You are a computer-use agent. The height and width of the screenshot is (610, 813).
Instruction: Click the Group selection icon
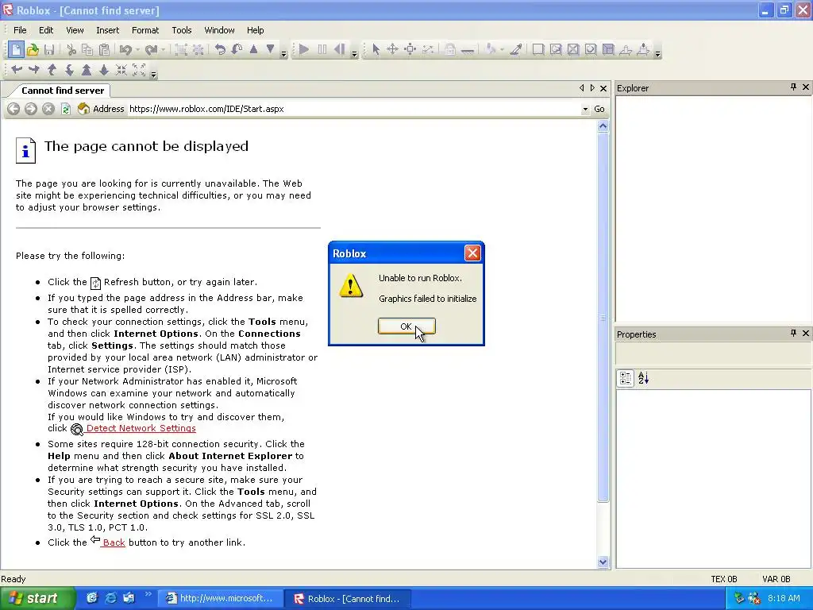[181, 50]
